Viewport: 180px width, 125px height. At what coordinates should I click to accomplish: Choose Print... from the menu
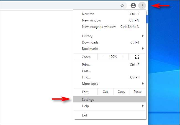tap(109, 65)
